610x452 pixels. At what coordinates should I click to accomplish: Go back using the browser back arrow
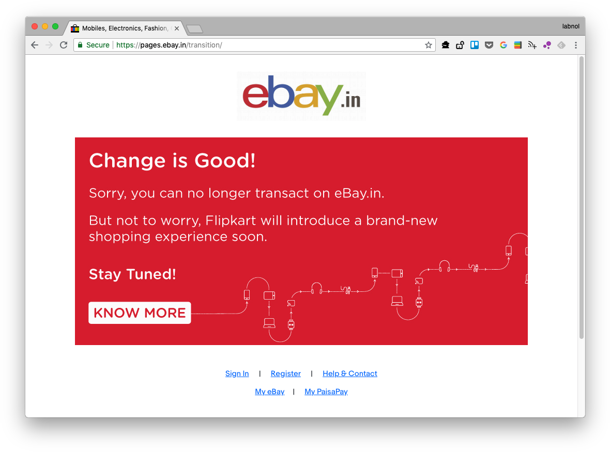pyautogui.click(x=35, y=45)
